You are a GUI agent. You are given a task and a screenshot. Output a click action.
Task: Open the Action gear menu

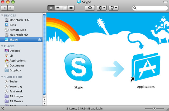[102, 8]
